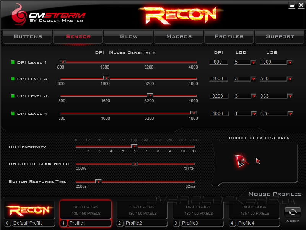Expand the LOD dropdown for DPI Level 1
This screenshot has width=306, height=230.
pyautogui.click(x=253, y=62)
